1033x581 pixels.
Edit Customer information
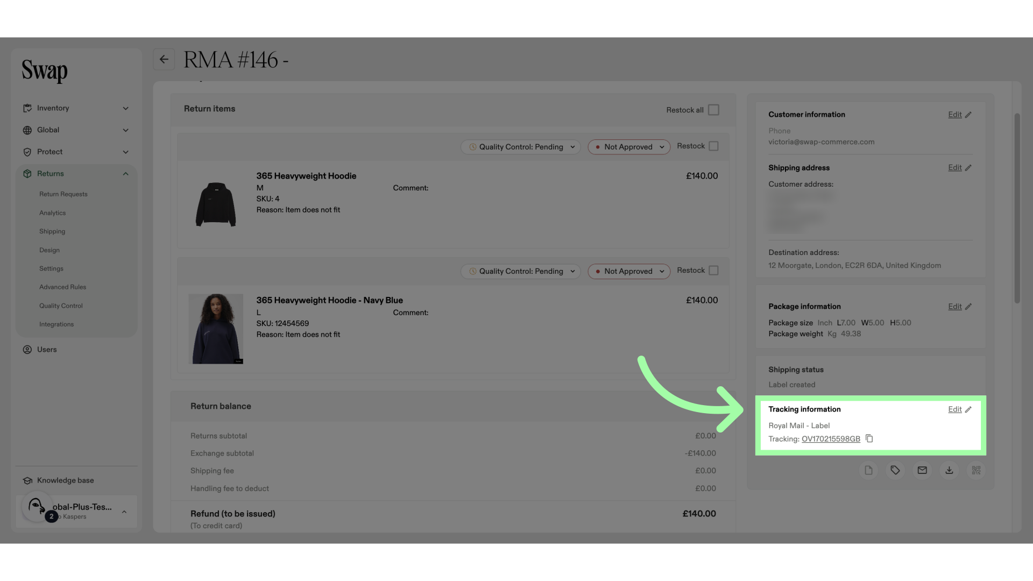960,115
